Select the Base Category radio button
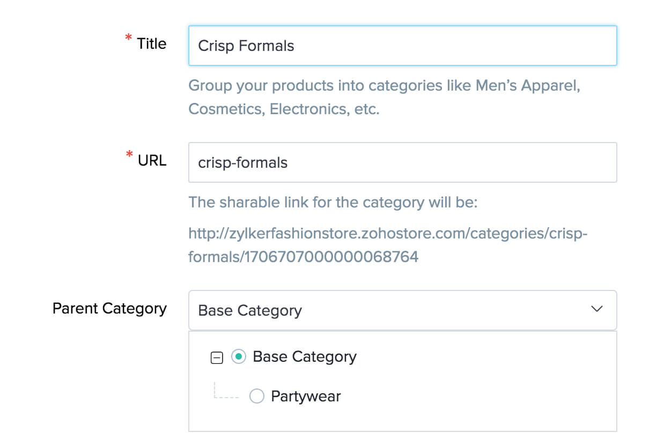The width and height of the screenshot is (664, 448). coord(239,356)
